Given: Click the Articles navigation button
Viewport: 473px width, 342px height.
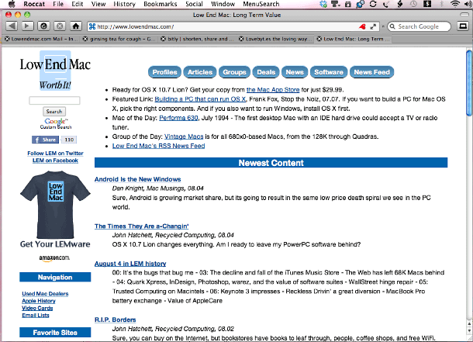Looking at the screenshot, I should (x=200, y=72).
